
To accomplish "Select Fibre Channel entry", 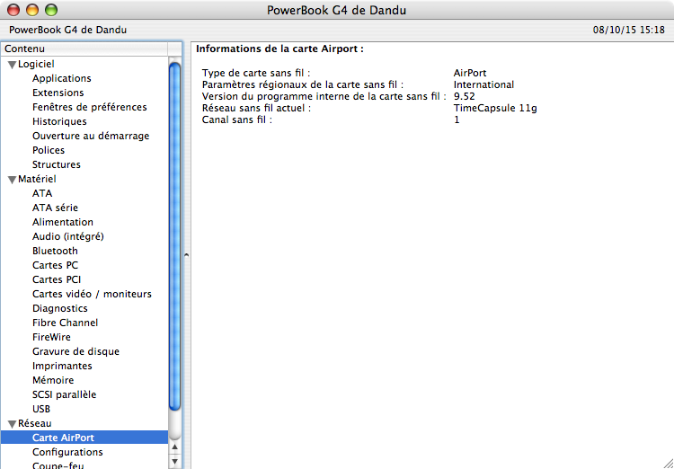I will [x=65, y=323].
